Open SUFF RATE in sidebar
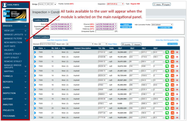 coord(10,46)
